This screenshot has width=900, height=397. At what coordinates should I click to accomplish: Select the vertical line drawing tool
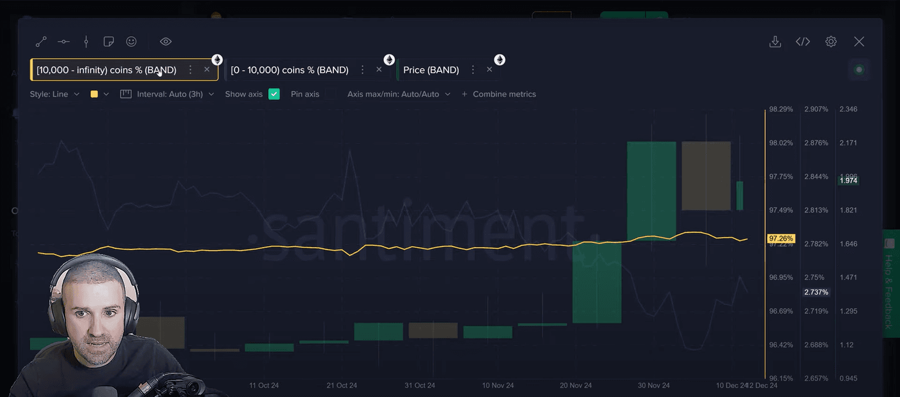86,42
